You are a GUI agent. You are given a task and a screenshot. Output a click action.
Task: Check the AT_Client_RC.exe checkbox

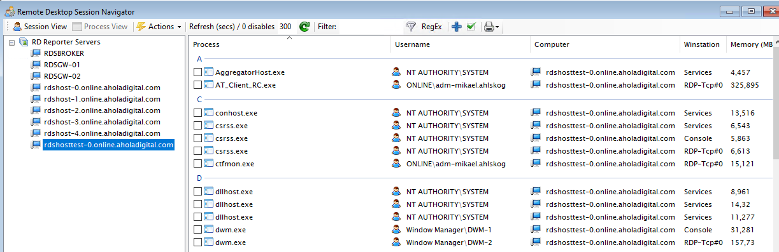pyautogui.click(x=197, y=85)
